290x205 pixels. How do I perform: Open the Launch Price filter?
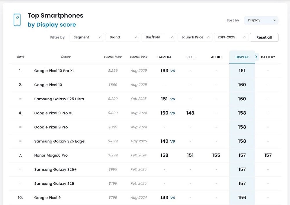(195, 37)
